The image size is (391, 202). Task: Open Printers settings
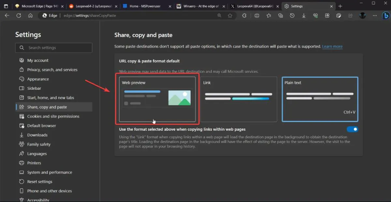pyautogui.click(x=54, y=163)
